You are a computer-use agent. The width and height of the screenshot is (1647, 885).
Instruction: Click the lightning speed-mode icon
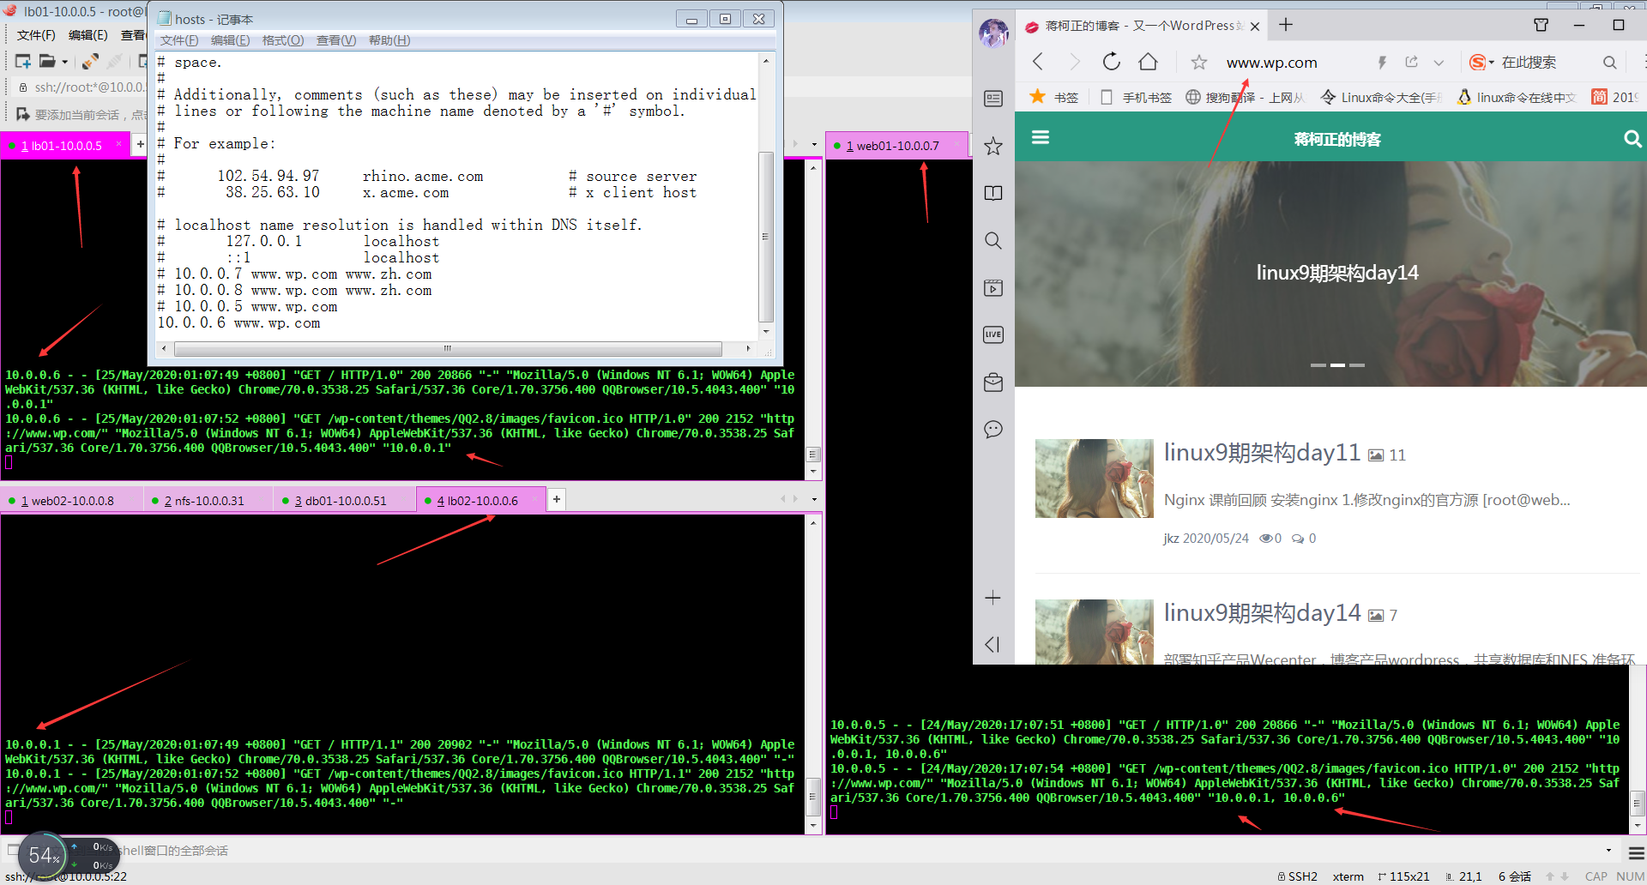1382,63
